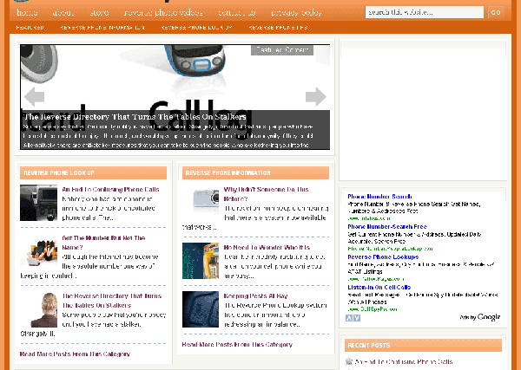
Task: Open Reverse Phone Videos page
Action: point(163,13)
